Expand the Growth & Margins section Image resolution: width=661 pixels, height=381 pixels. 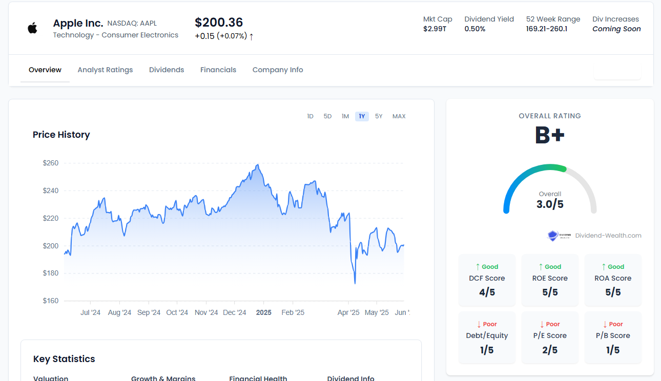coord(163,378)
